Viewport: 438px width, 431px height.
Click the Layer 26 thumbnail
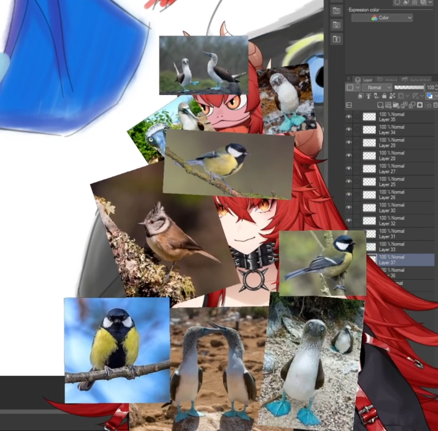pyautogui.click(x=369, y=194)
